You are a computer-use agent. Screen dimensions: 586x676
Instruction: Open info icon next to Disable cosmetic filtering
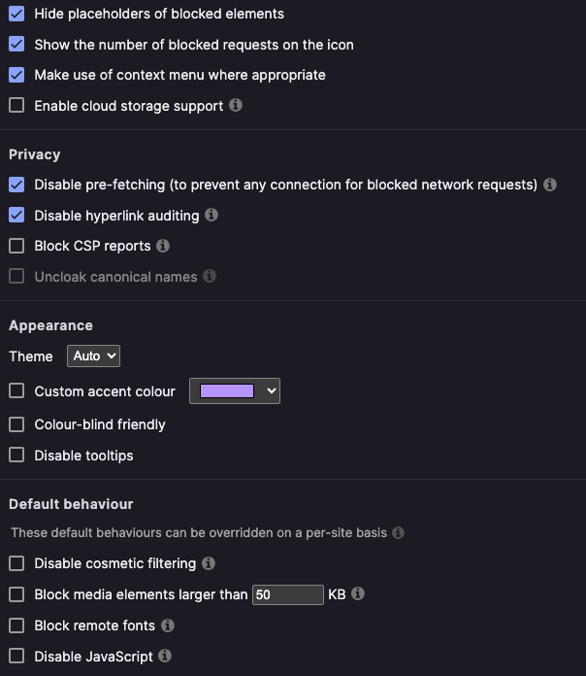tap(209, 563)
